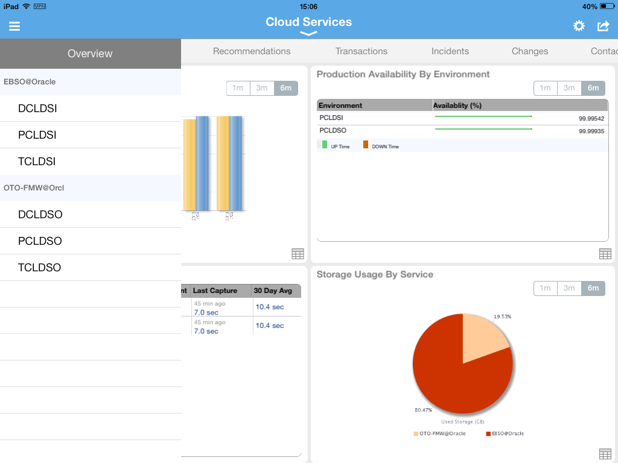Tap the light orange pie slice
Viewport: 618px width, 463px height.
tap(481, 339)
